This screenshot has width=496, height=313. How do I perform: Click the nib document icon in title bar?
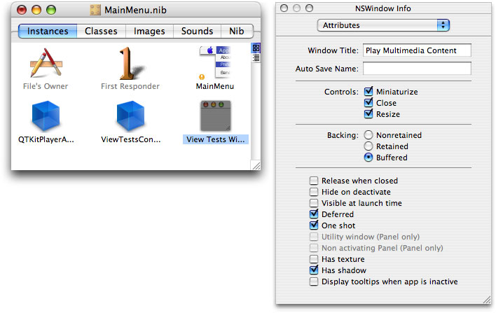95,10
